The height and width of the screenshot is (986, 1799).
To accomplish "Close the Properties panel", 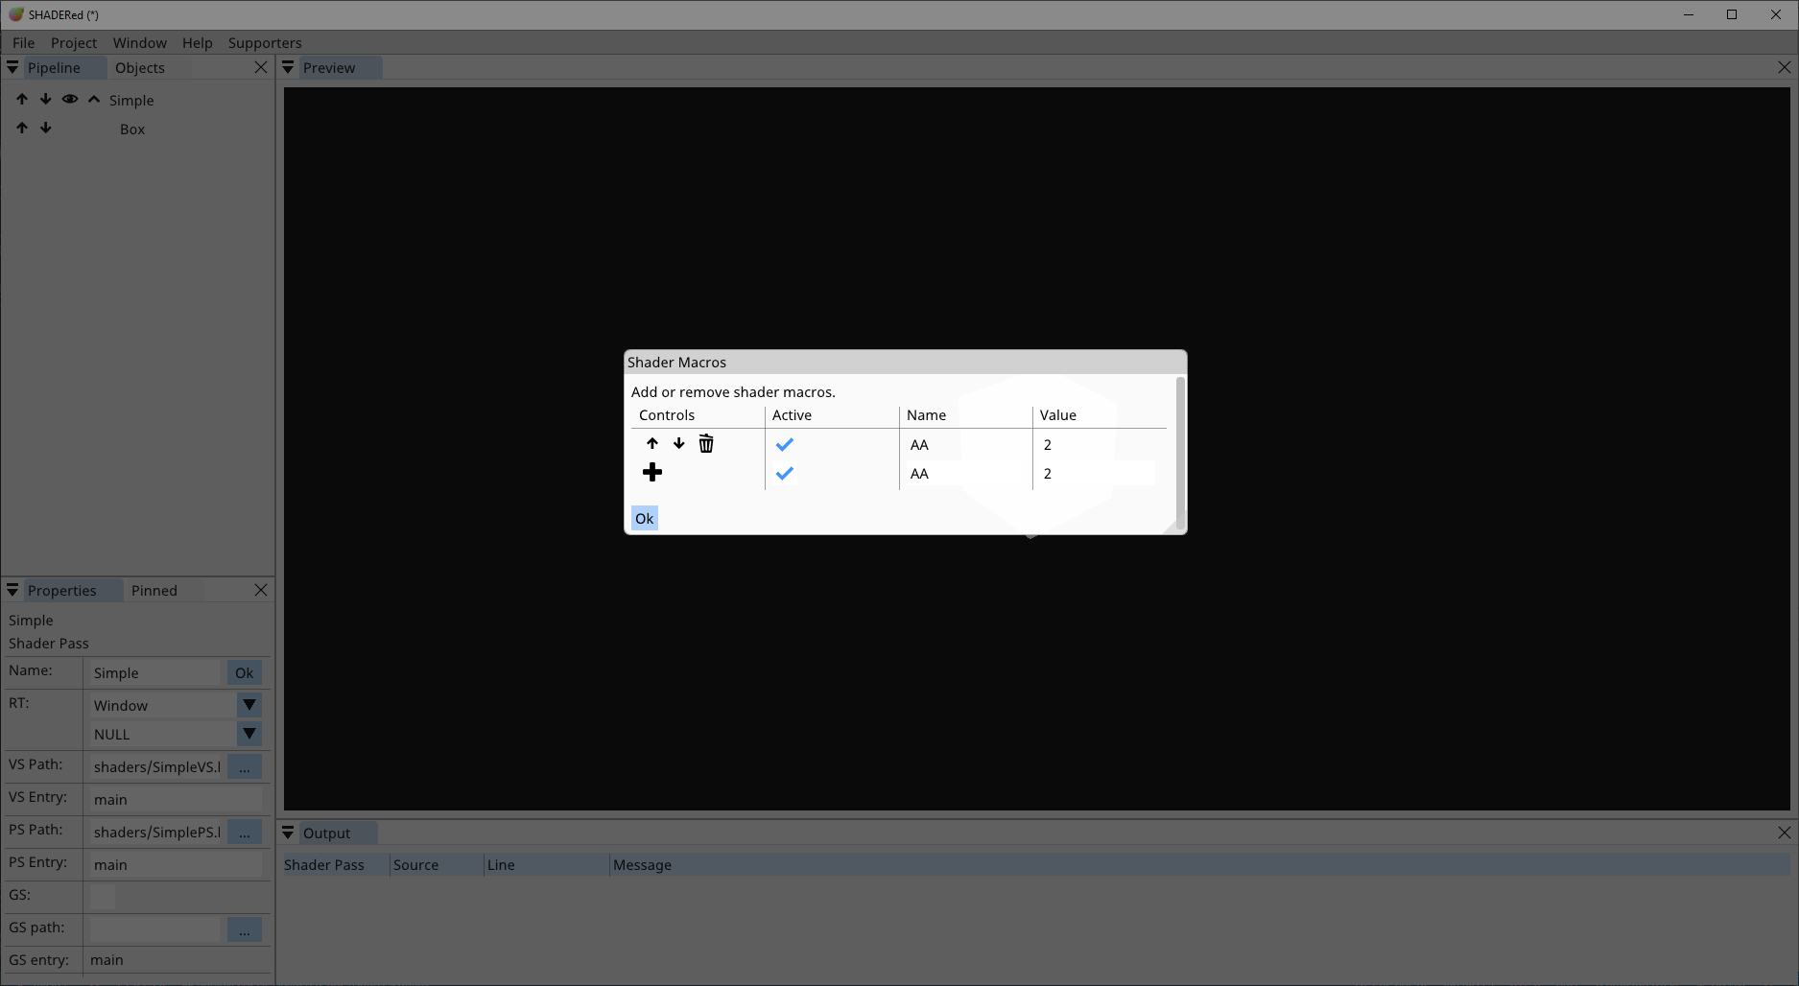I will coord(261,590).
